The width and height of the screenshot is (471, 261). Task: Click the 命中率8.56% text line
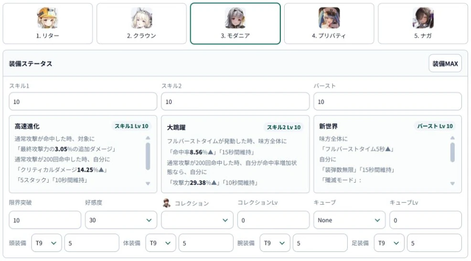tap(211, 152)
